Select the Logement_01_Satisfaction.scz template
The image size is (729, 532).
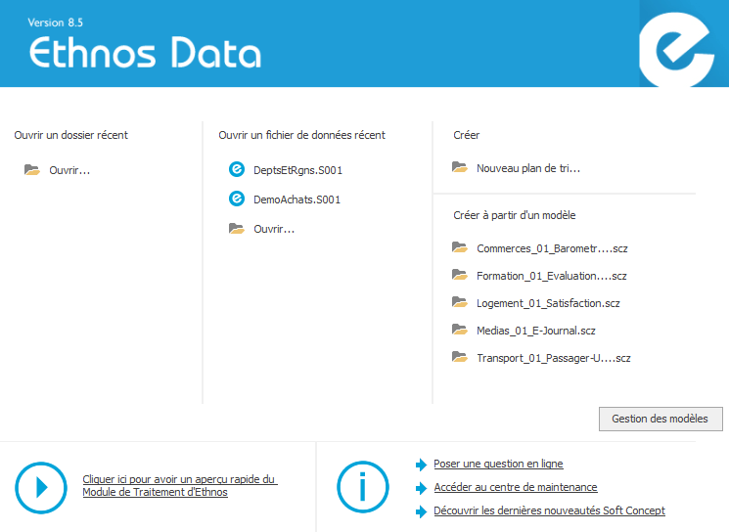tap(549, 303)
